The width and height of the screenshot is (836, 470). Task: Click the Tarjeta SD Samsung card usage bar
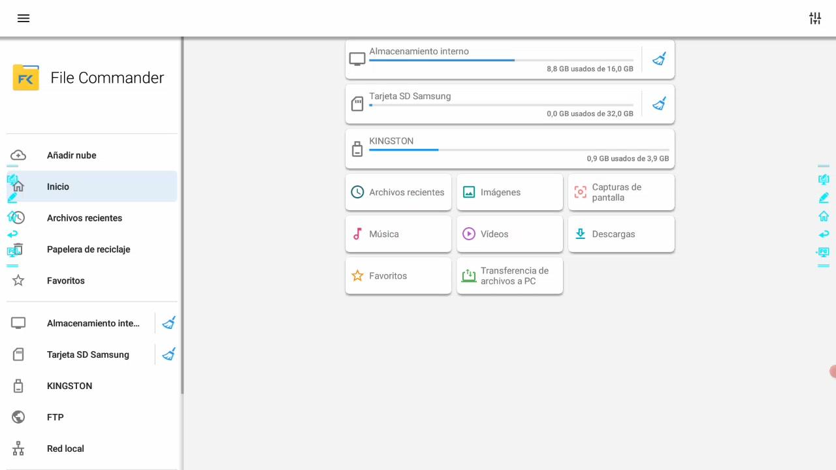pyautogui.click(x=501, y=105)
